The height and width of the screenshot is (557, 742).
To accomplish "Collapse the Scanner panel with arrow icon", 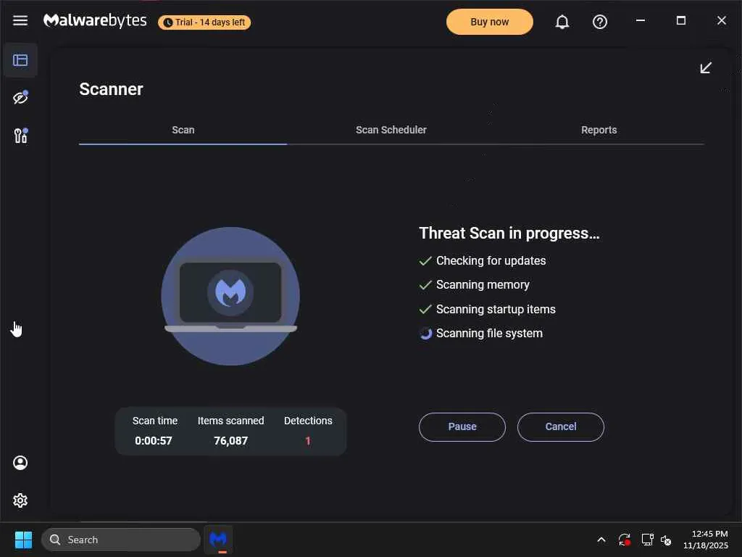I will pyautogui.click(x=706, y=67).
